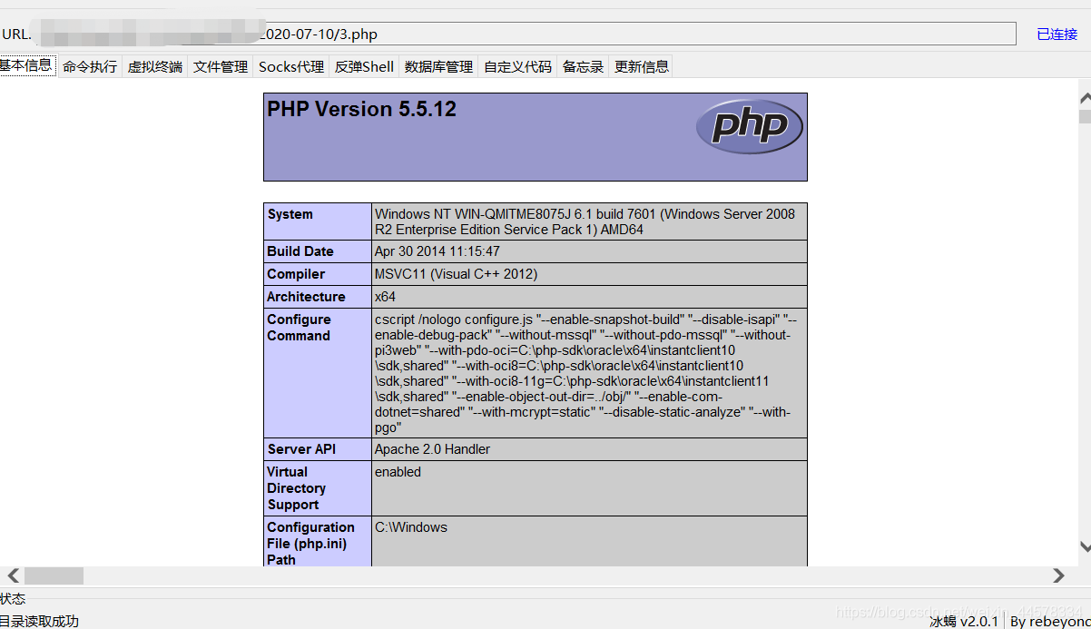
Task: Click the 'Apache 2.0 Handler' value
Action: tap(432, 449)
